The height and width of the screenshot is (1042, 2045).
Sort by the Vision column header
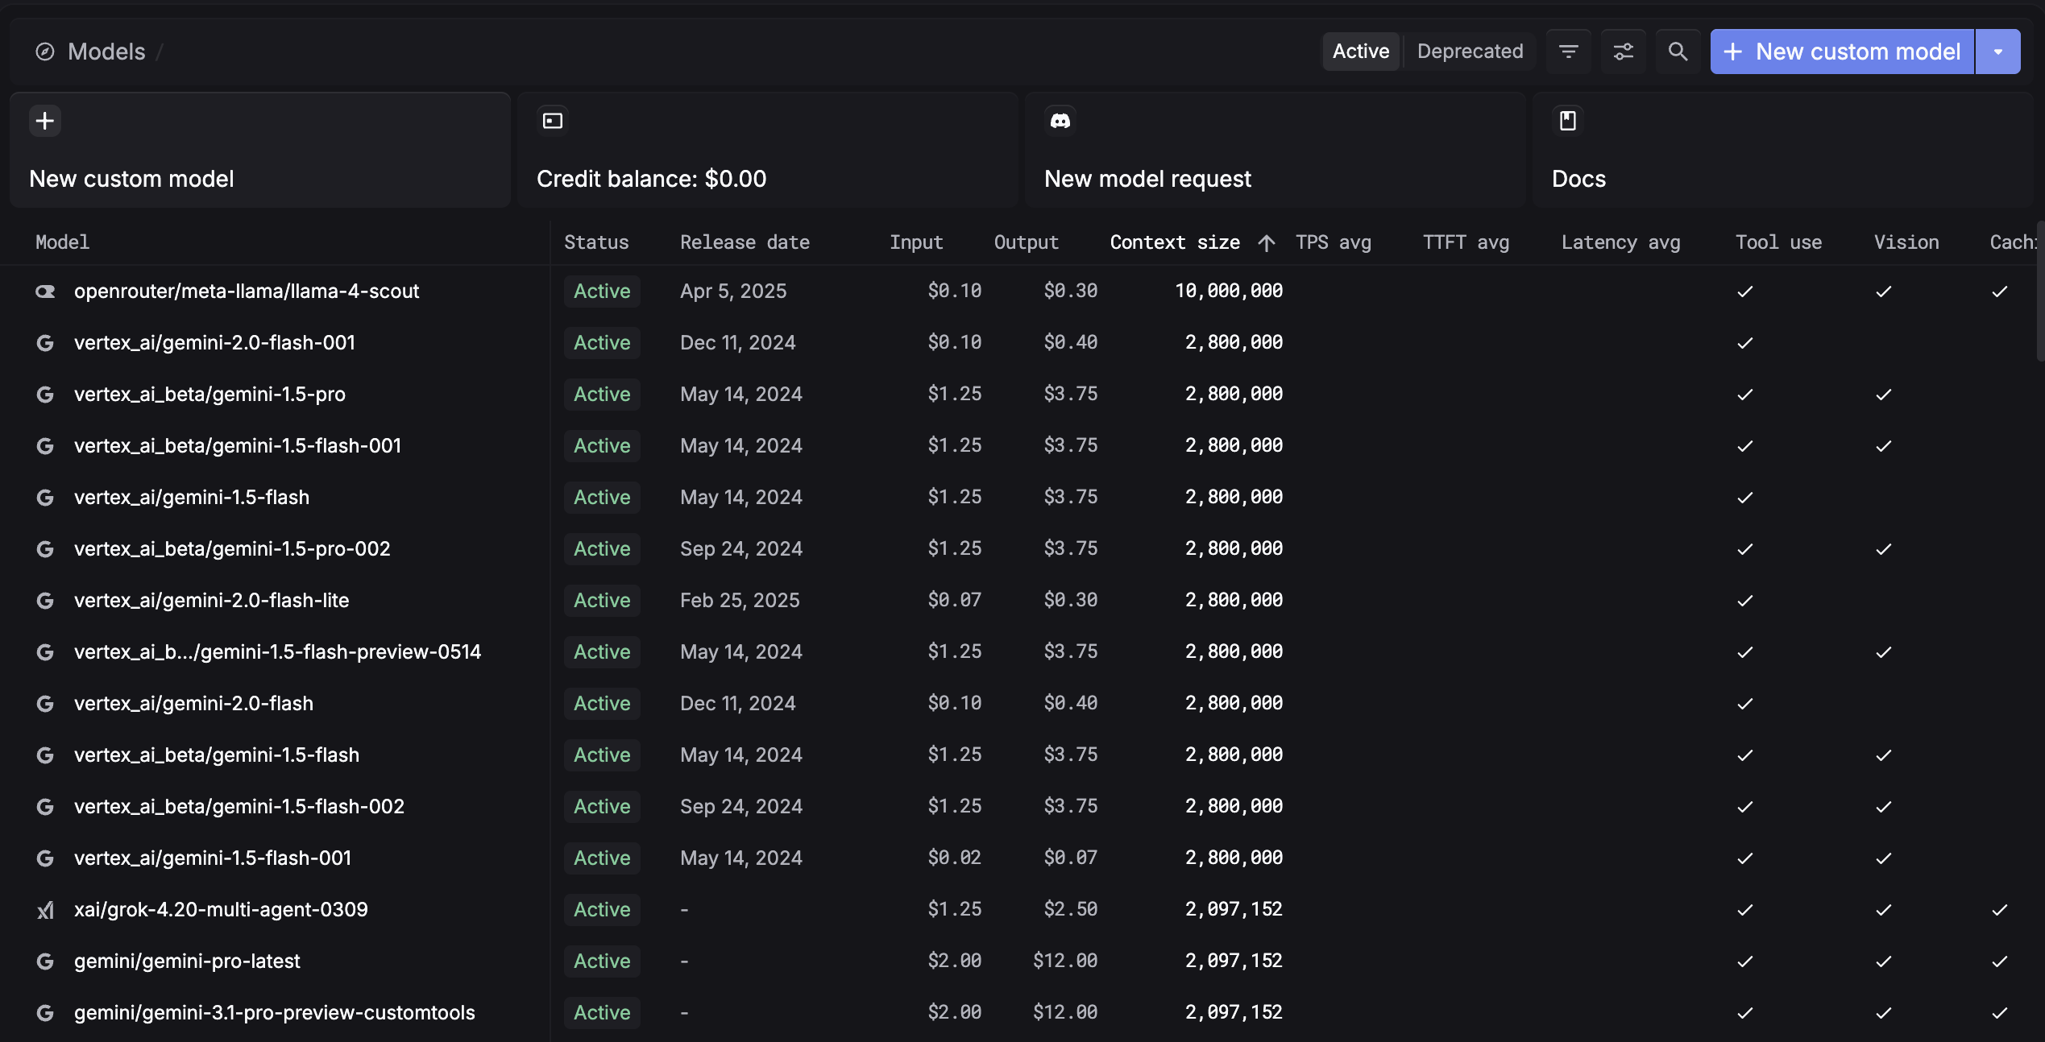[1906, 242]
